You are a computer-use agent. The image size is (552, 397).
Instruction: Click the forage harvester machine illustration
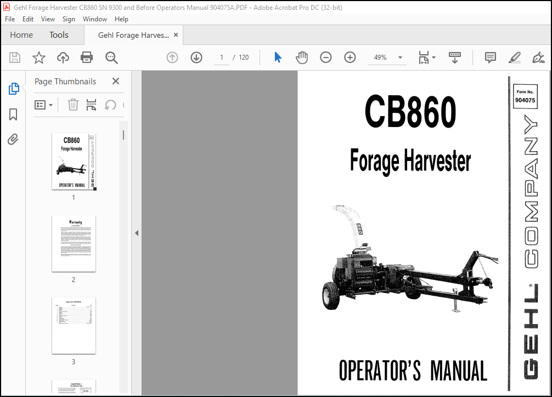pos(410,258)
